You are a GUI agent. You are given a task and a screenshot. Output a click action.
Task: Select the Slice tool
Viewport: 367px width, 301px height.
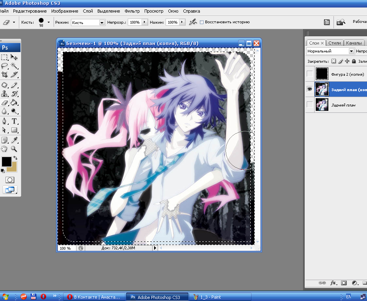(x=14, y=75)
